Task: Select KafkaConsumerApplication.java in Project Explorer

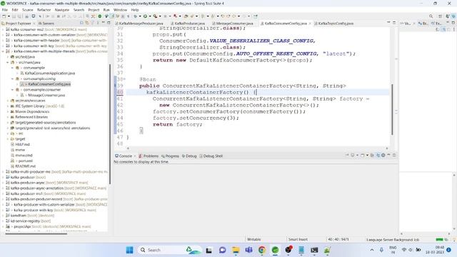Action: click(x=49, y=73)
